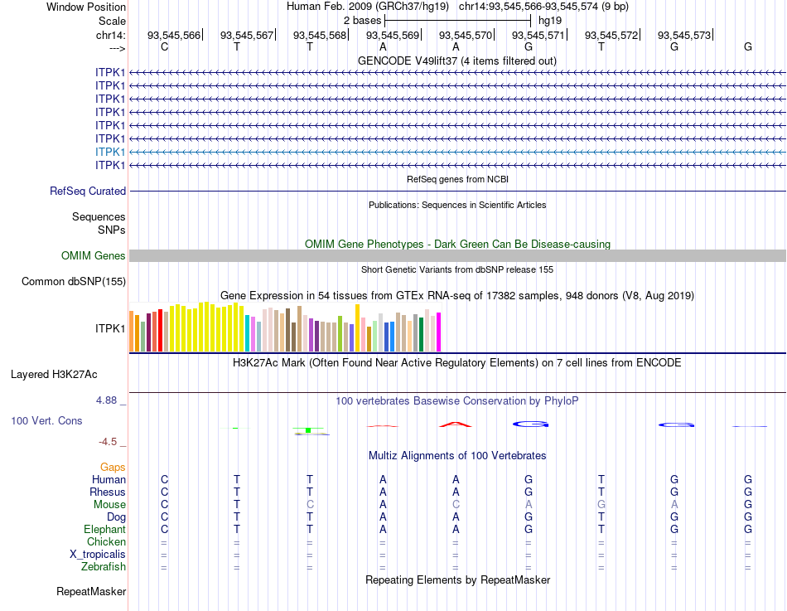This screenshot has width=787, height=611.
Task: Click the topmost ITPK1 transcript label
Action: tap(110, 72)
